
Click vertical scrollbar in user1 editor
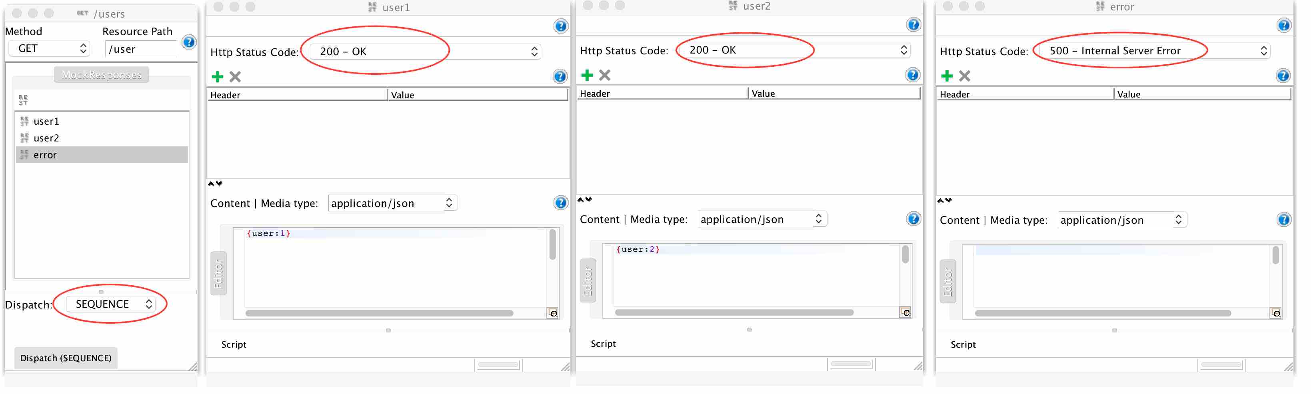[x=553, y=245]
